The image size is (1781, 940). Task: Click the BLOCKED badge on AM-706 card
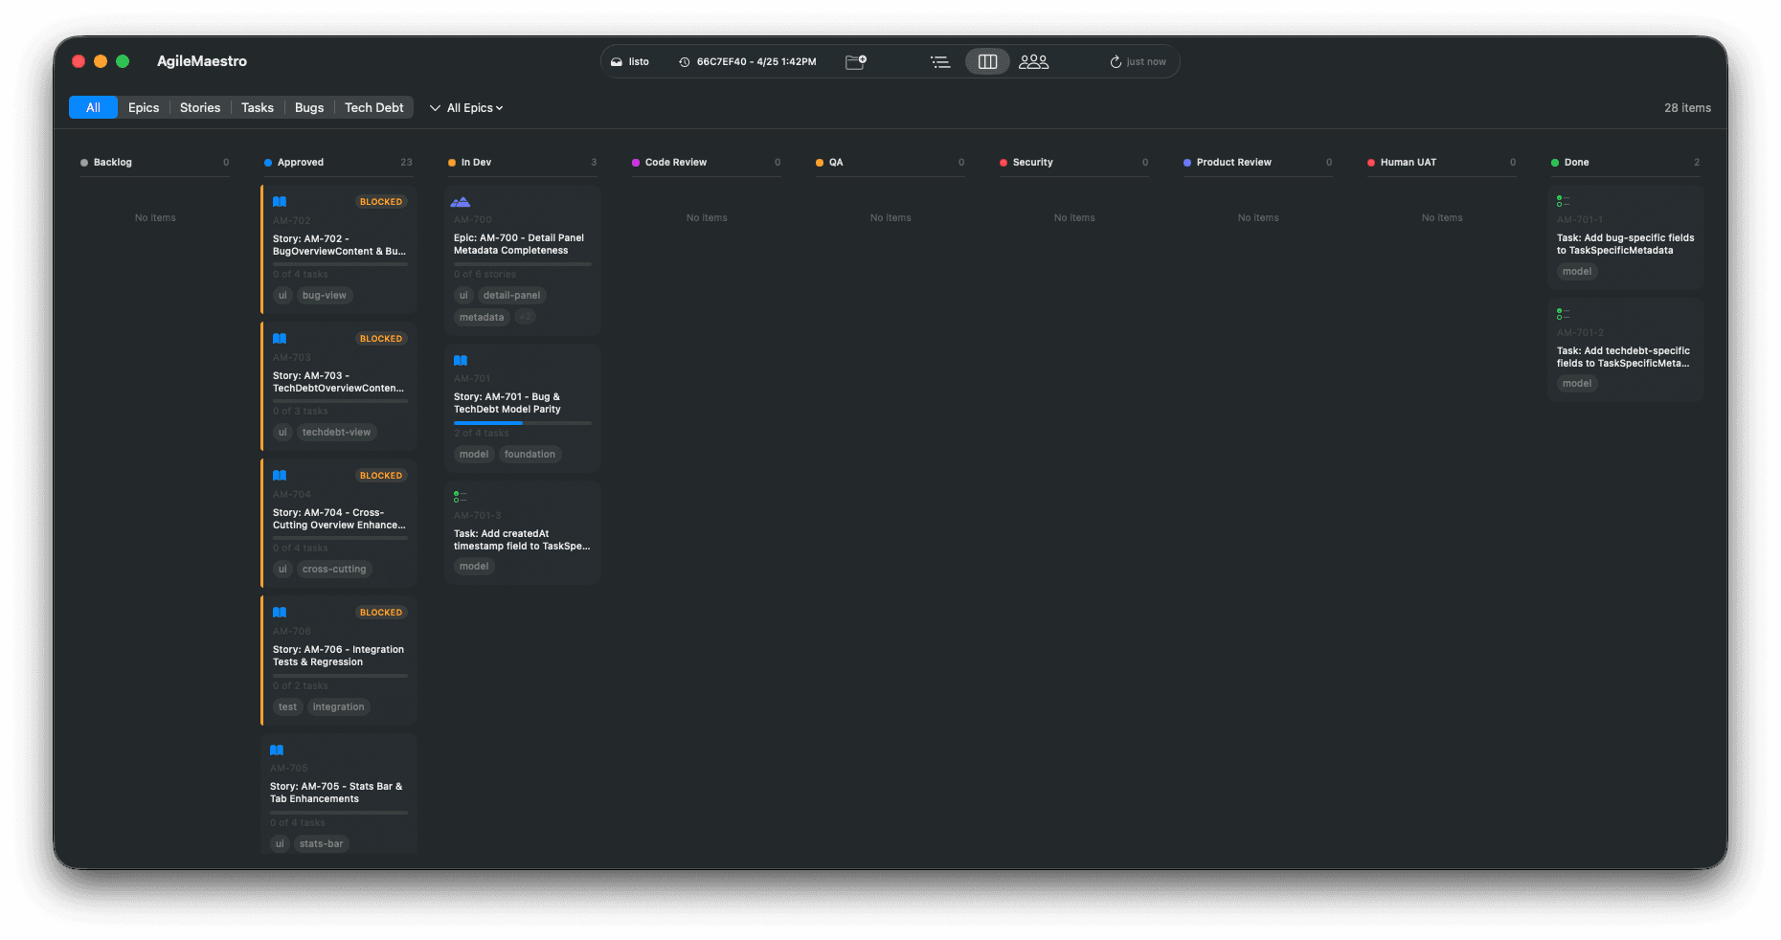[x=381, y=613]
